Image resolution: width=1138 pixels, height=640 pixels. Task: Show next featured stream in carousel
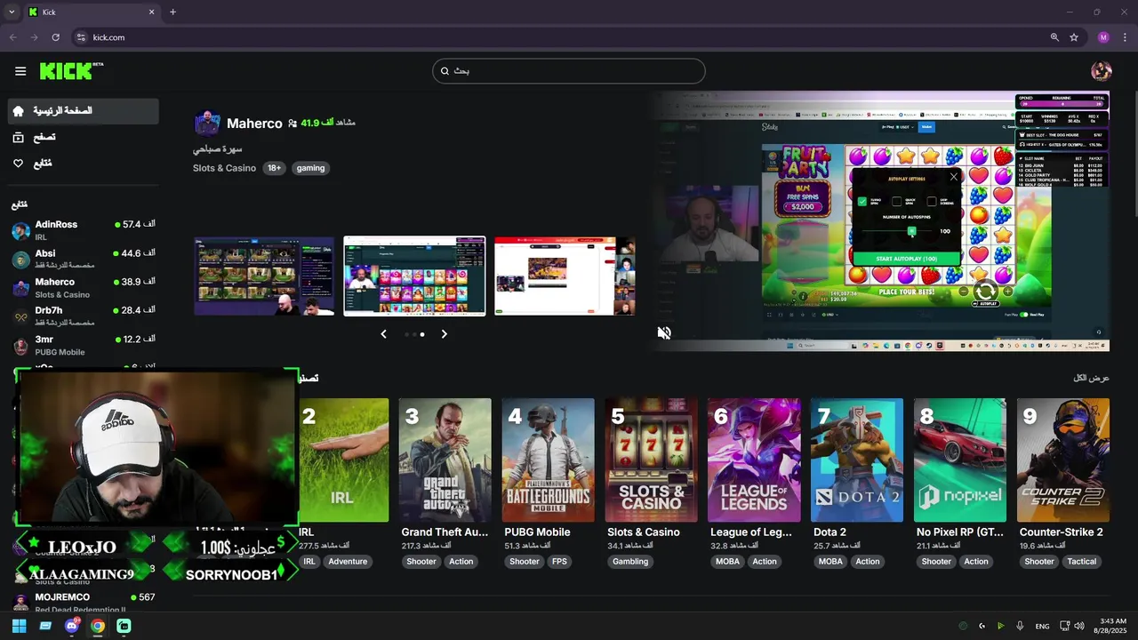coord(445,334)
